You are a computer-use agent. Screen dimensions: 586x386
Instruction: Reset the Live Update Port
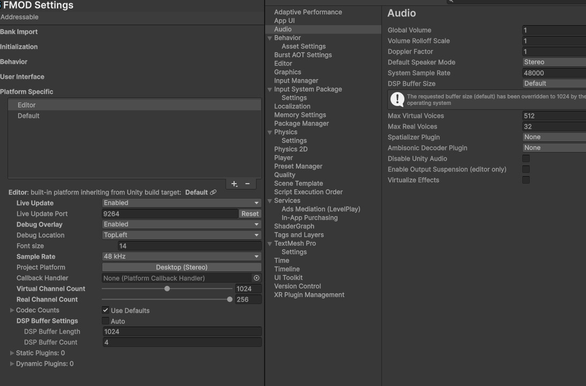pyautogui.click(x=250, y=214)
